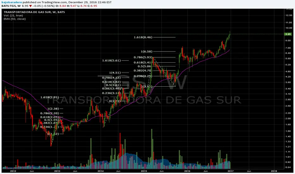Click the 7.00 price axis label
Image resolution: width=295 pixels, height=174 pixels.
(289, 48)
